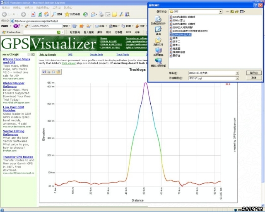
Task: Open the Mail icon dropdown arrow in IE toolbar
Action: pyautogui.click(x=96, y=14)
